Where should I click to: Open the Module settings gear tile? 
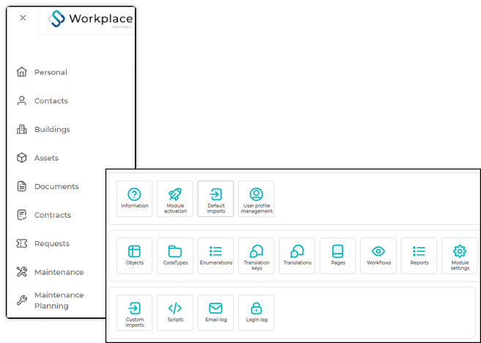click(460, 256)
